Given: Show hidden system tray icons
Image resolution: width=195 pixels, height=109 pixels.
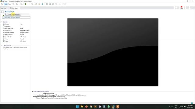Looking at the screenshot, I should [169, 107].
